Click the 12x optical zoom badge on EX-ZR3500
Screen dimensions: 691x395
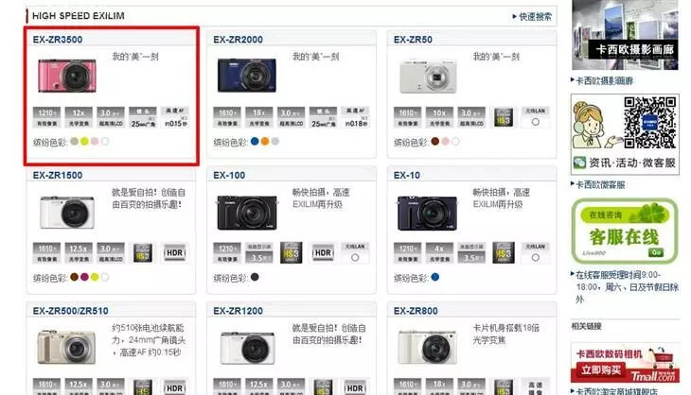[x=79, y=117]
